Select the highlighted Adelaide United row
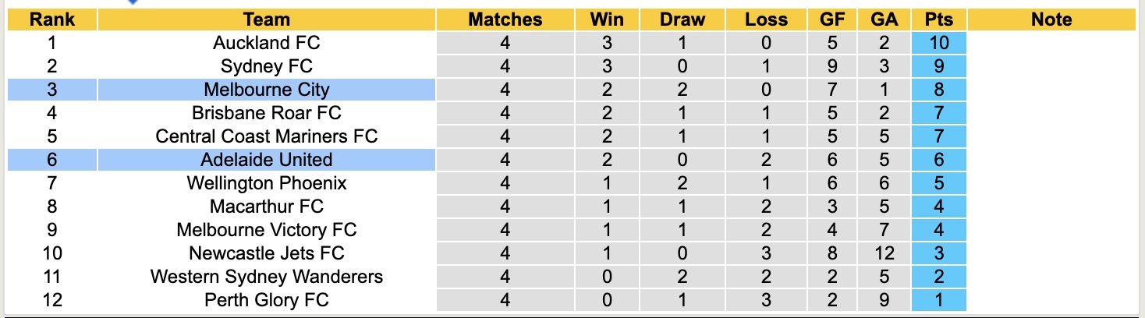 click(266, 160)
